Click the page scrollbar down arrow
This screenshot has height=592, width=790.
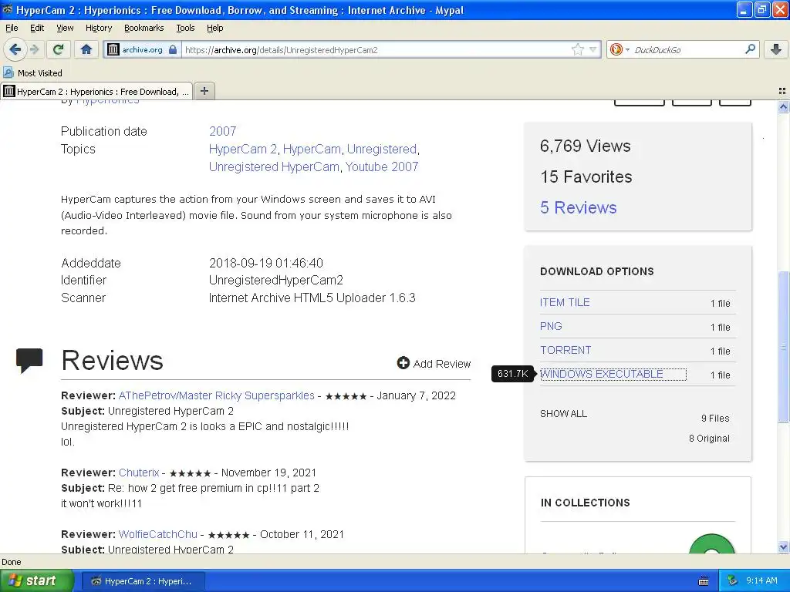(783, 547)
